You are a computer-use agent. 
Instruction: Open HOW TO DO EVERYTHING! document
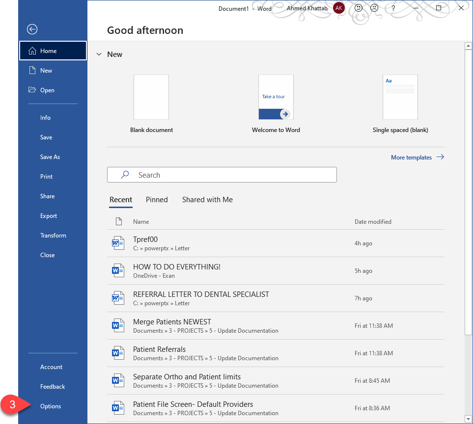point(276,270)
